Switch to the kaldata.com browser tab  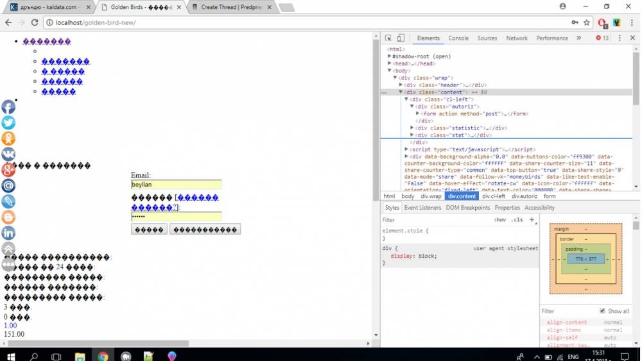[49, 7]
